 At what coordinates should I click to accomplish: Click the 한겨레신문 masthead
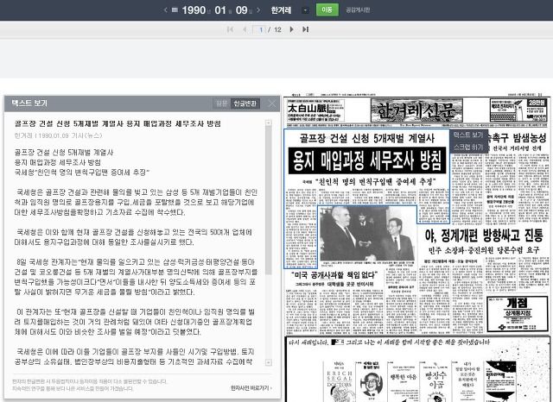(x=416, y=110)
